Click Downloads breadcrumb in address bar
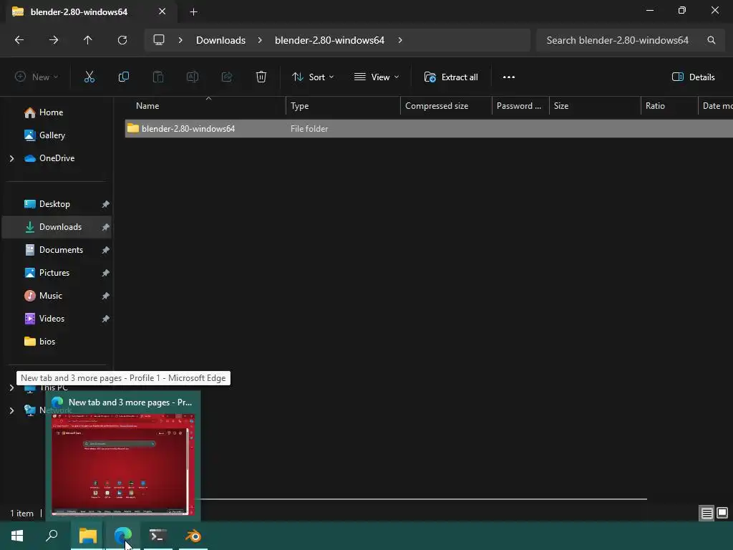This screenshot has height=550, width=733. coord(220,40)
